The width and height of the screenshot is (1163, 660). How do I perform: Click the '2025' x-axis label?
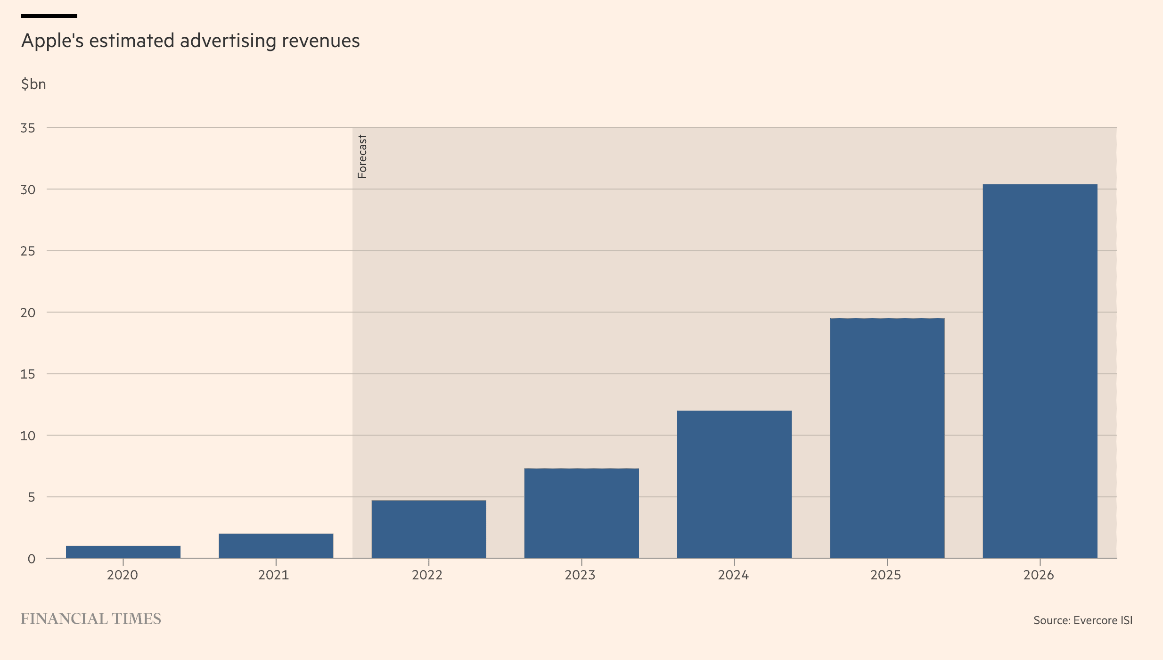pyautogui.click(x=886, y=575)
